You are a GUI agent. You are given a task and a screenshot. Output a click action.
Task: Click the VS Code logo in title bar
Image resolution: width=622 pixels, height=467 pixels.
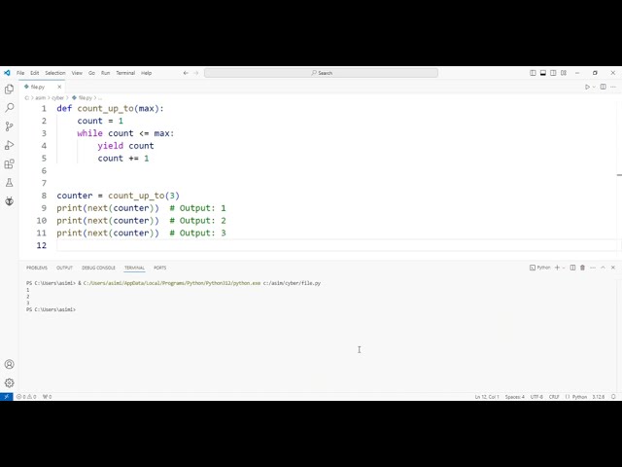[x=7, y=73]
